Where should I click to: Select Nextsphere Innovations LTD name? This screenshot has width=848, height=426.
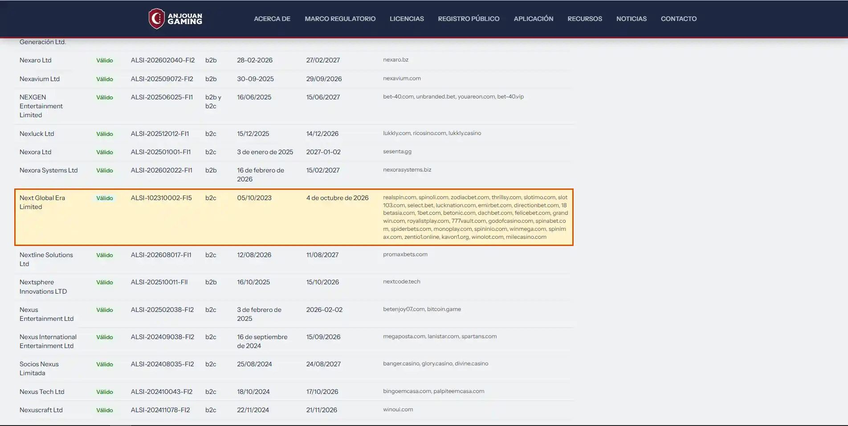(43, 287)
